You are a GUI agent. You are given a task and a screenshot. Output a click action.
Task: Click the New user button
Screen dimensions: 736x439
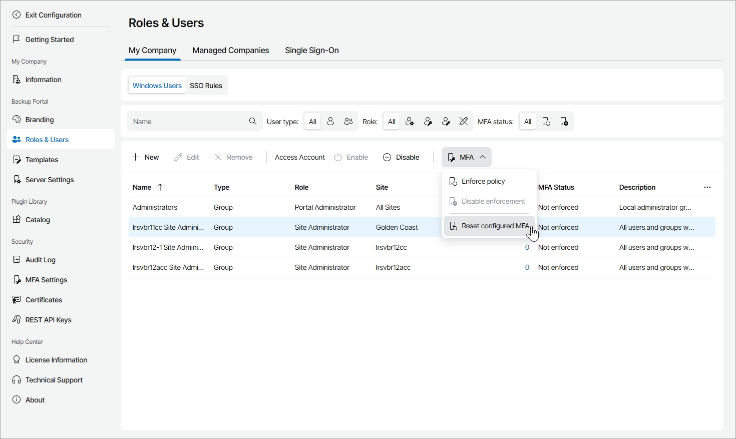pyautogui.click(x=145, y=157)
